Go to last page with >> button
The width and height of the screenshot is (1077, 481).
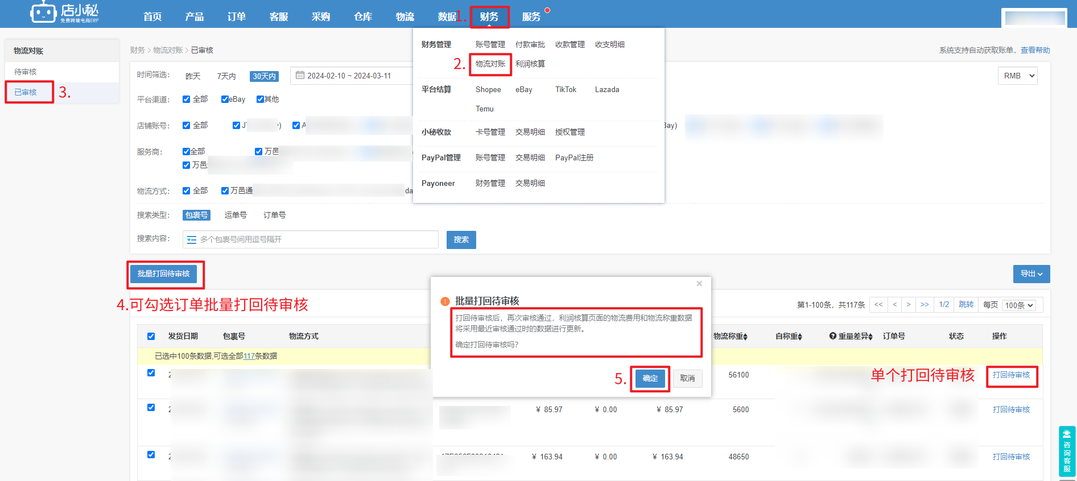pos(925,305)
